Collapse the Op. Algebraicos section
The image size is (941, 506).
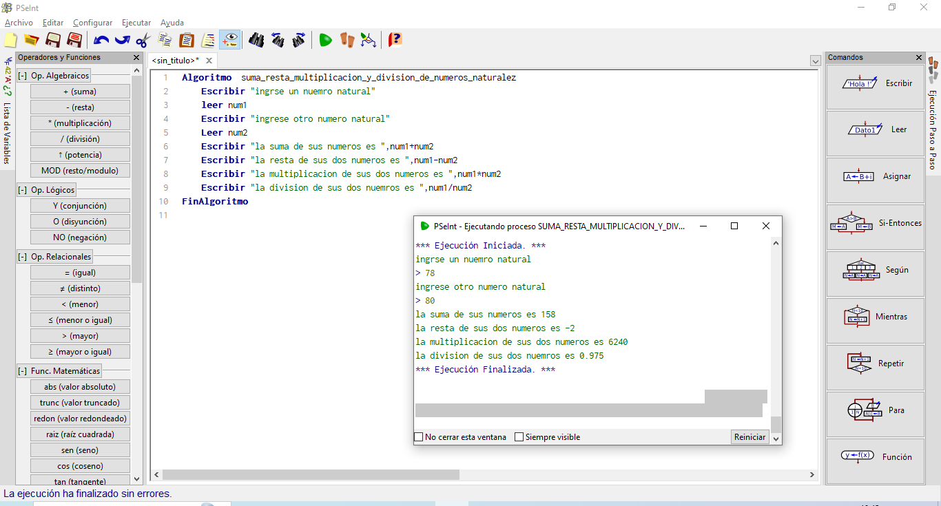23,76
